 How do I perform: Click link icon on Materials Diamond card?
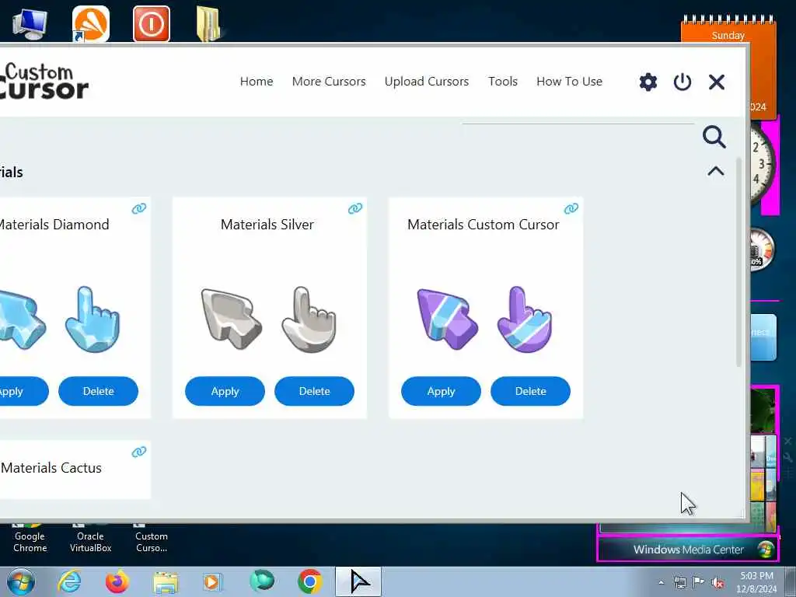pos(139,208)
